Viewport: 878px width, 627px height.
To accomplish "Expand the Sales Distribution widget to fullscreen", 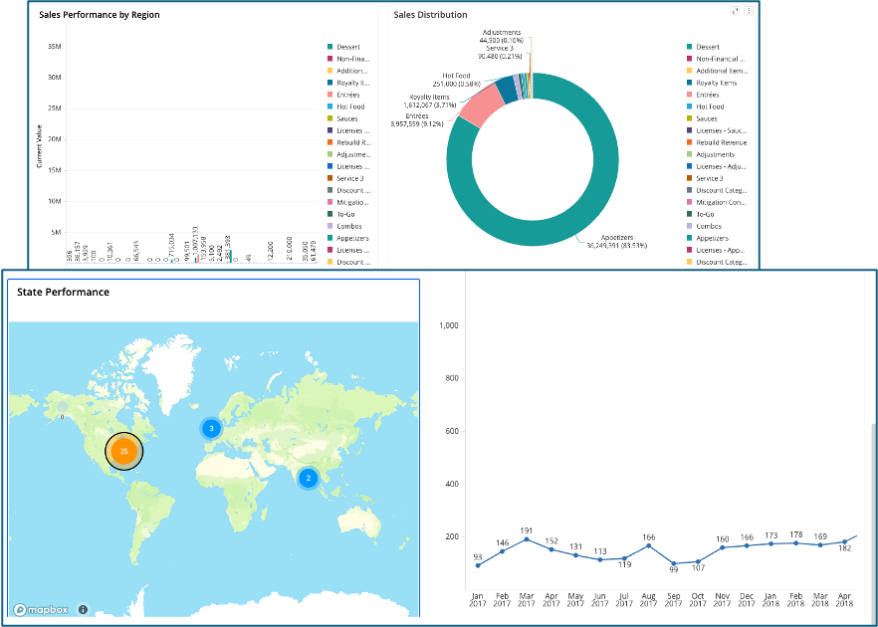I will (x=735, y=11).
